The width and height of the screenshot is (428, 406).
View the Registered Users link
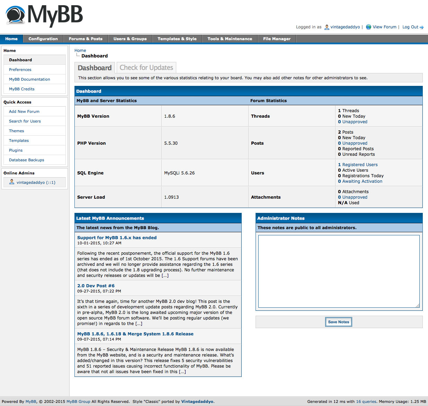click(360, 165)
